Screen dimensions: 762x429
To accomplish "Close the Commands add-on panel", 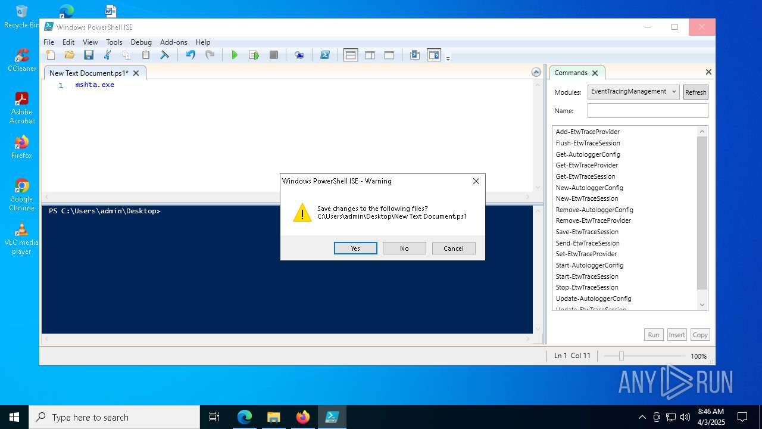I will click(x=708, y=72).
